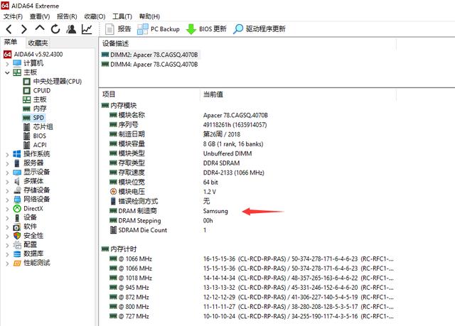
Task: Open 驱动程序更新 driver update
Action: tap(259, 29)
